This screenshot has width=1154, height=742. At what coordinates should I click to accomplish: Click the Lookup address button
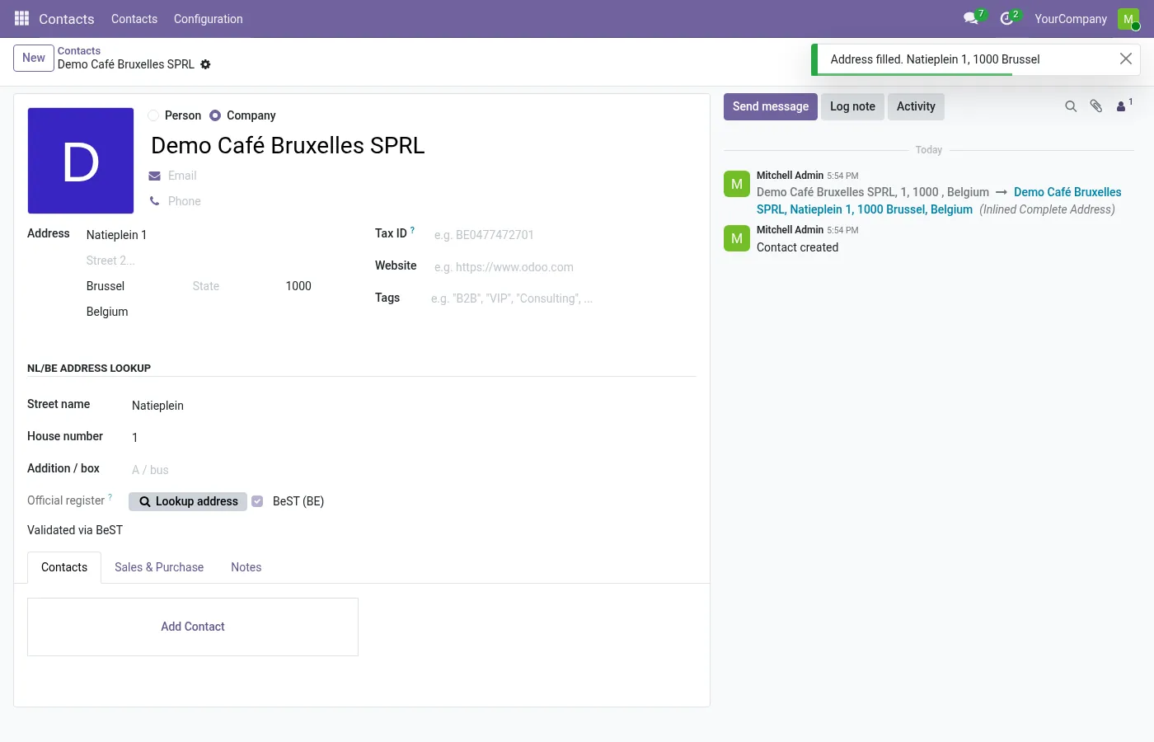[188, 501]
